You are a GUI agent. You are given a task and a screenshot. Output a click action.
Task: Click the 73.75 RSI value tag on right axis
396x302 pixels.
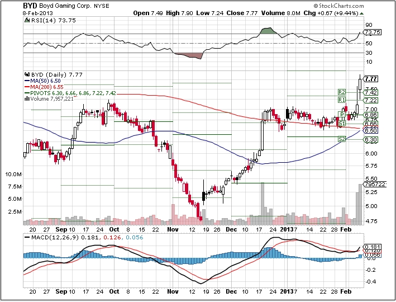[x=373, y=32]
